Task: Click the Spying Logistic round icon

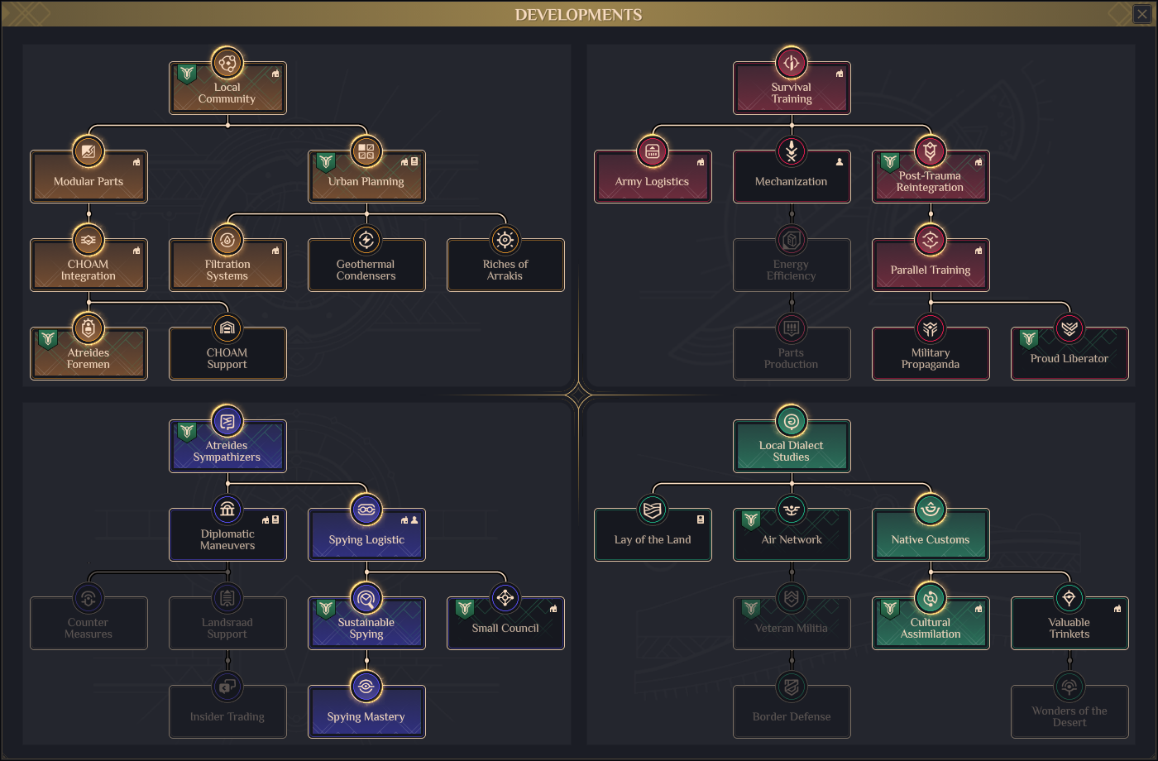Action: (366, 510)
